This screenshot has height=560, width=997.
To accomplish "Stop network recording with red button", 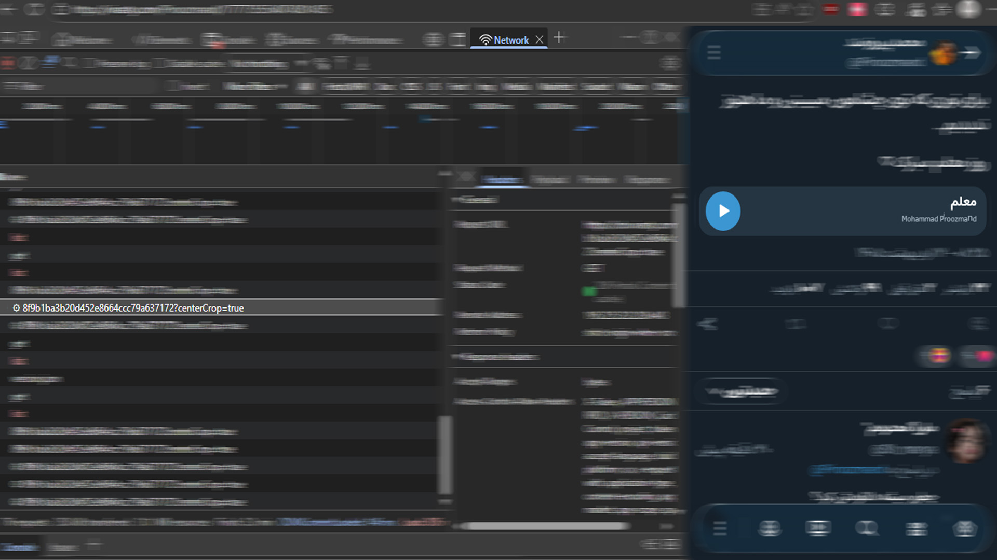I will coord(7,63).
